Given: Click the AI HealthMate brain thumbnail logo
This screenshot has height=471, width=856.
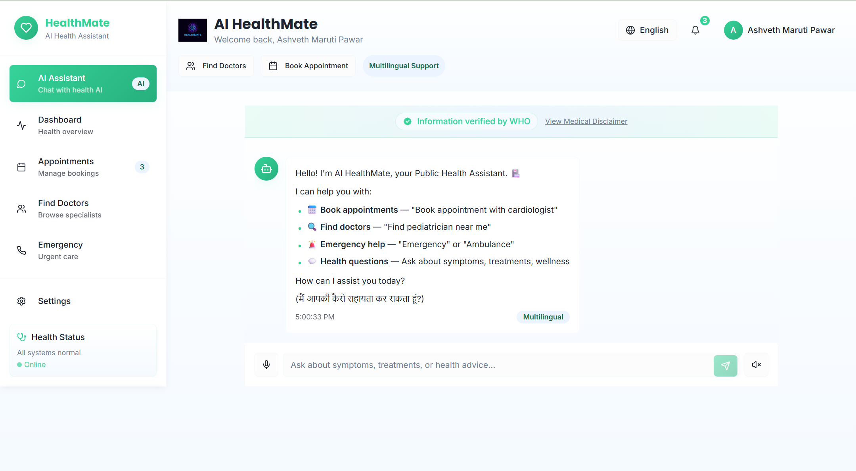Looking at the screenshot, I should coord(193,30).
